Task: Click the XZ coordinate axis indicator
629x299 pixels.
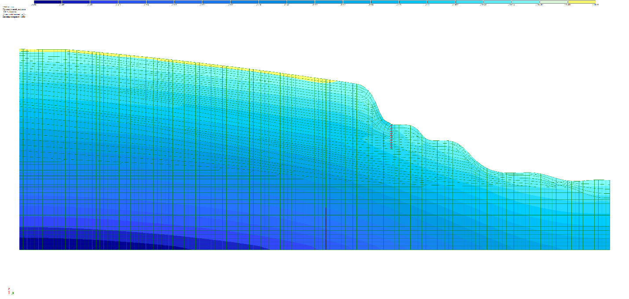Action: click(x=11, y=291)
